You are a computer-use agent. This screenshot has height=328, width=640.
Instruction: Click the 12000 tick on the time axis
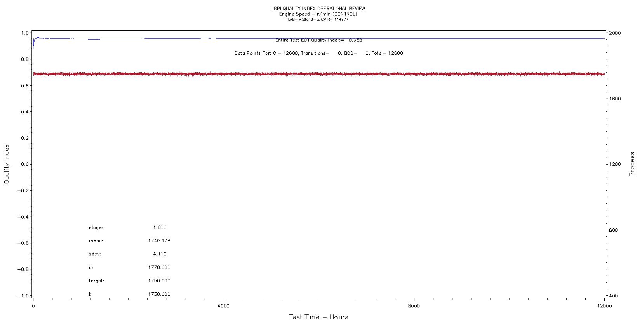point(604,306)
